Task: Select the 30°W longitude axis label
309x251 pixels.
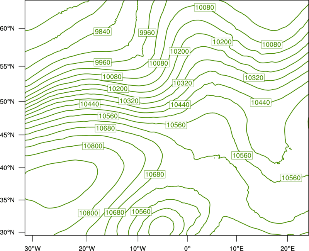Action: pyautogui.click(x=33, y=248)
